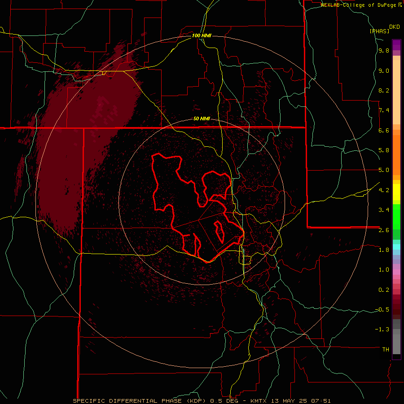Click the 3.4 legend value
Viewport: 404px width, 404px height.
click(x=384, y=210)
